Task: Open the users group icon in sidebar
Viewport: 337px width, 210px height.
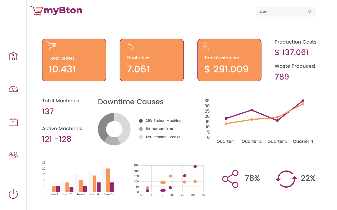Action: point(13,155)
